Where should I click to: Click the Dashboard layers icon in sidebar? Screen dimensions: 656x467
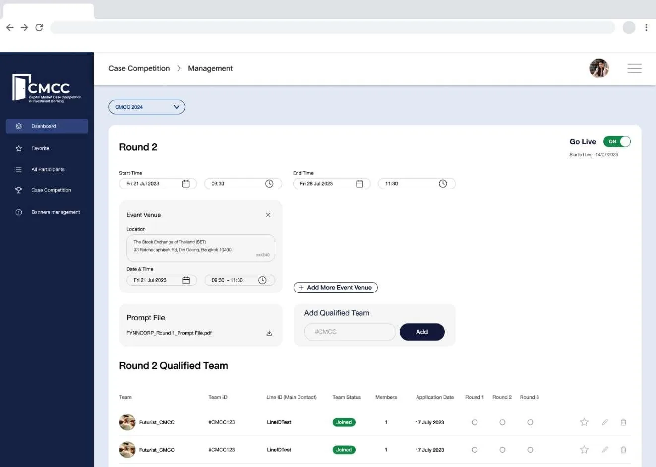19,126
